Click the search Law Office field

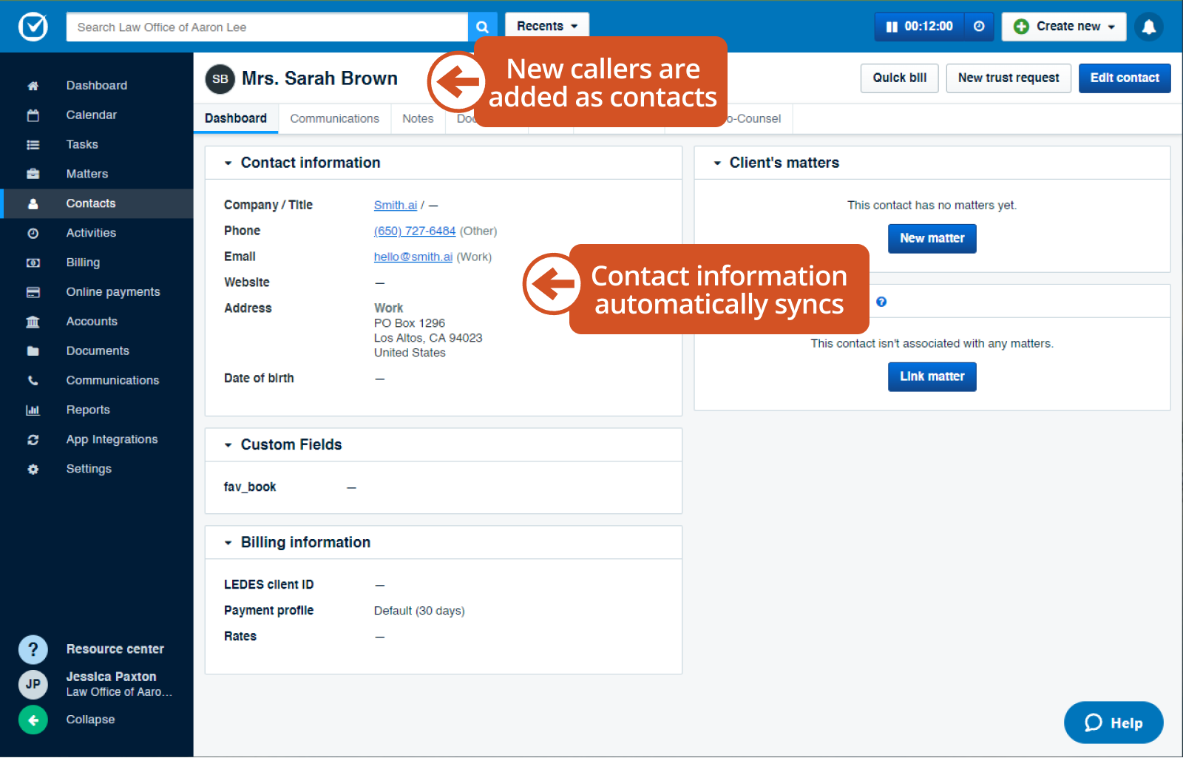[266, 27]
